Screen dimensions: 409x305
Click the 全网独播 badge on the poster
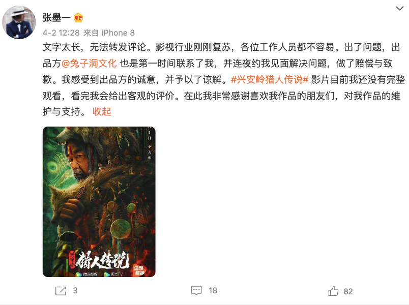139,270
